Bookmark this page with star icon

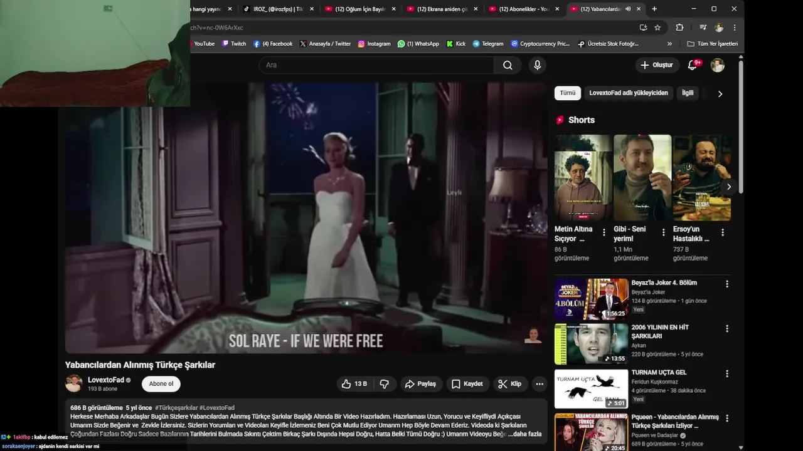pos(657,28)
